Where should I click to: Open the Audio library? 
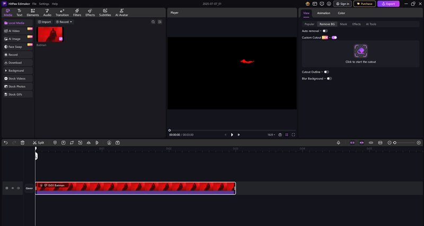pyautogui.click(x=47, y=12)
